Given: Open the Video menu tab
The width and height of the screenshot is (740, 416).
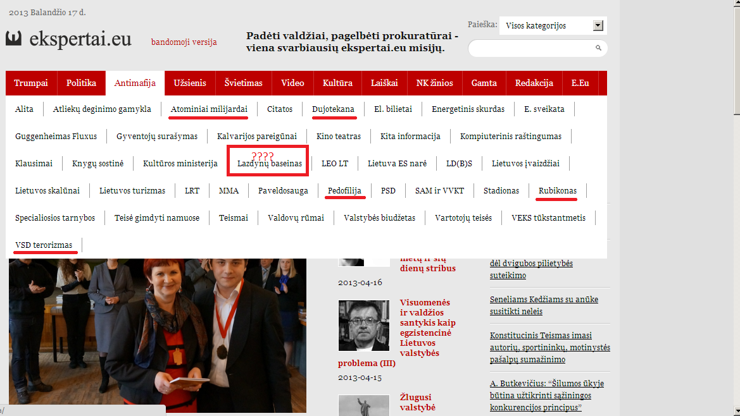Looking at the screenshot, I should click(x=292, y=83).
